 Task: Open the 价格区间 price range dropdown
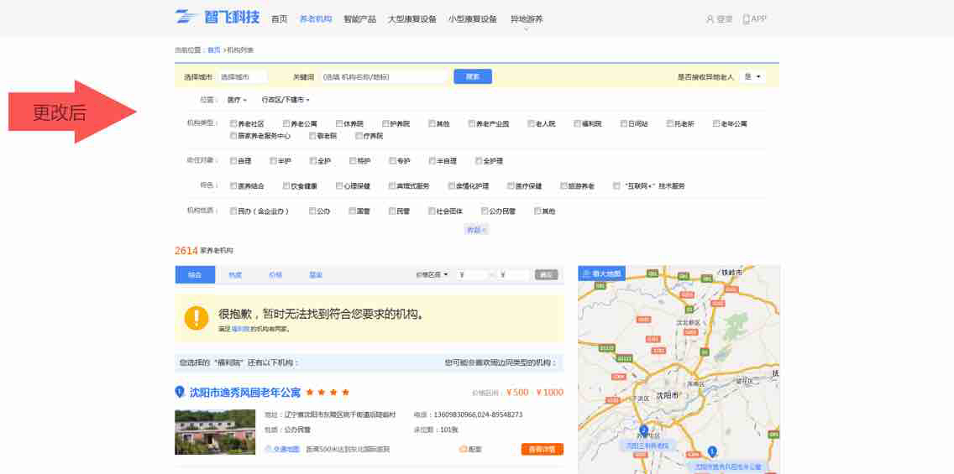click(432, 274)
